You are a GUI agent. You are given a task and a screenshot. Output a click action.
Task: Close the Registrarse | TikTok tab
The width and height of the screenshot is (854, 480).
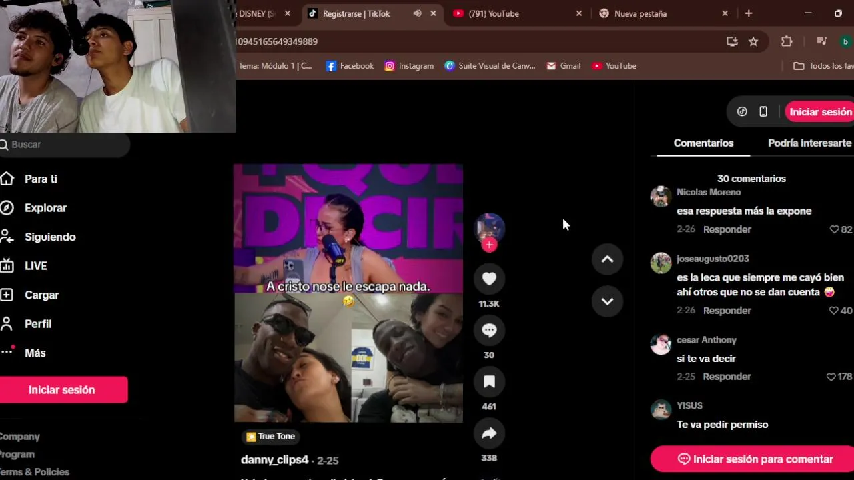[433, 13]
